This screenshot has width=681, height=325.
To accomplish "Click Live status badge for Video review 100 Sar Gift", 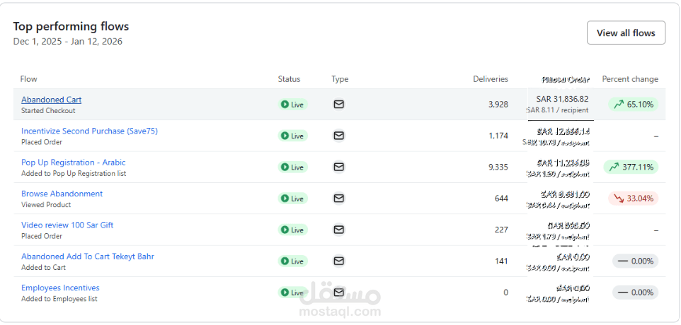I will coord(293,230).
